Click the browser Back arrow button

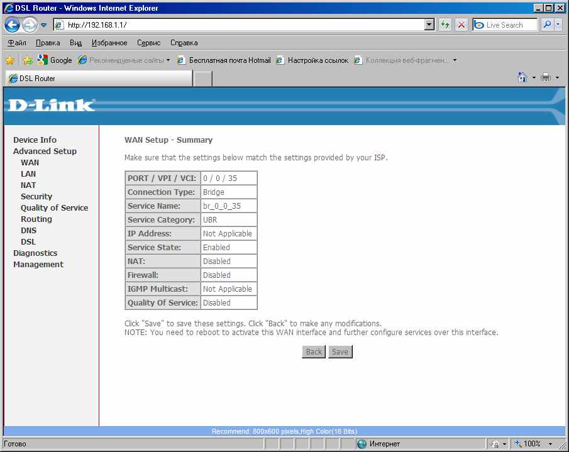click(x=13, y=25)
